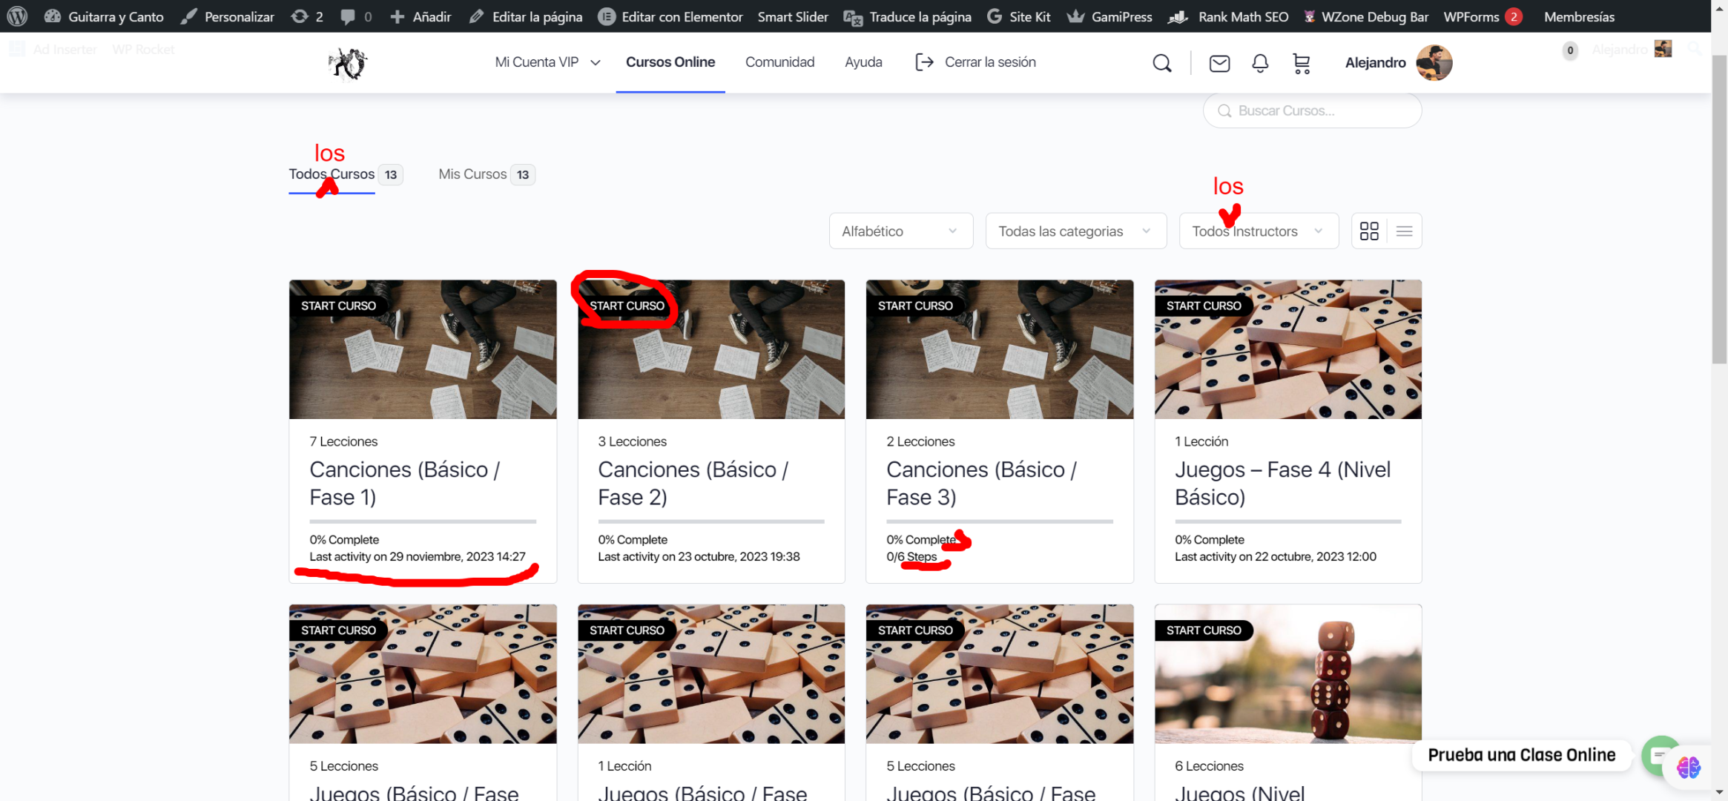
Task: Open the updates counter in admin bar
Action: (x=307, y=16)
